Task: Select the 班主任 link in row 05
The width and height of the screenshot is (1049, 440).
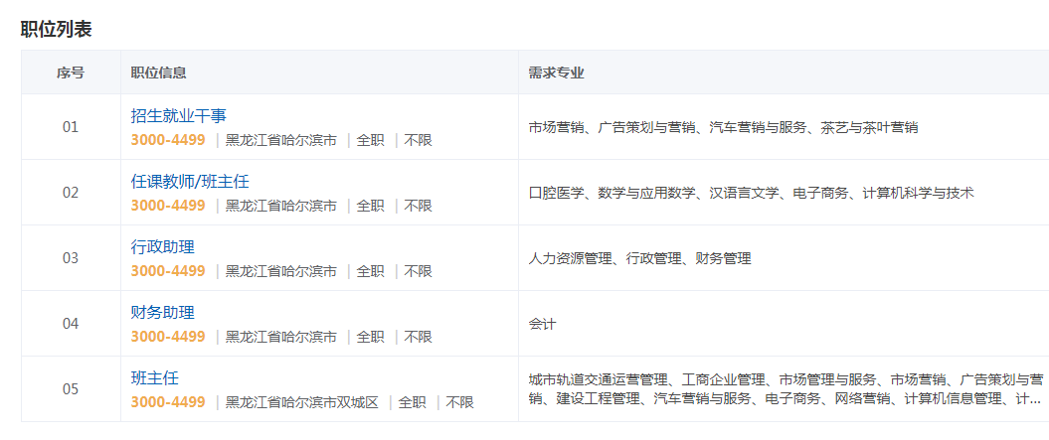Action: click(154, 378)
